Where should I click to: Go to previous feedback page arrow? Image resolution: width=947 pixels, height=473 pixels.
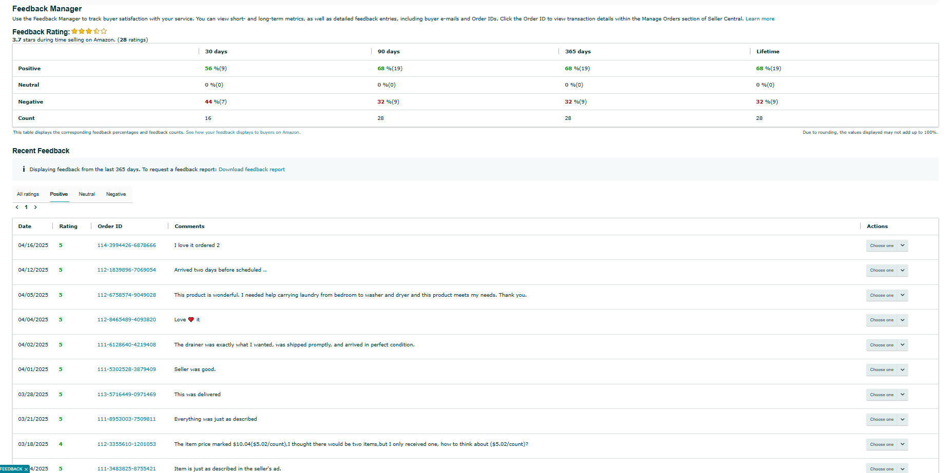17,208
